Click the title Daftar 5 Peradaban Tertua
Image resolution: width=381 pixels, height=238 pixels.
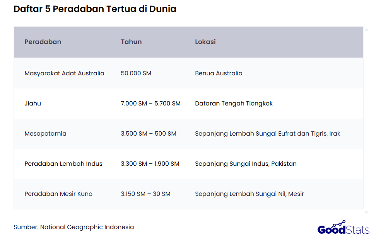95,9
